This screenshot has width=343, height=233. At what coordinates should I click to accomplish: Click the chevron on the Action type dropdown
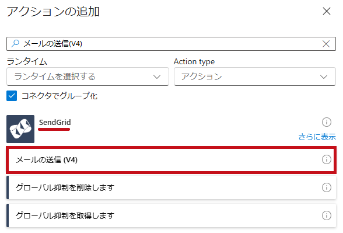324,77
